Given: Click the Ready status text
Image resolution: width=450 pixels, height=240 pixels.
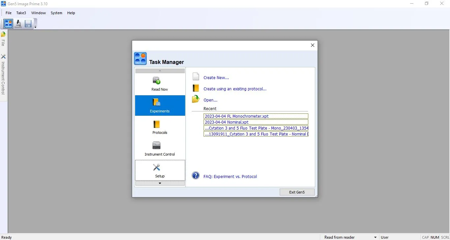Looking at the screenshot, I should coord(7,237).
